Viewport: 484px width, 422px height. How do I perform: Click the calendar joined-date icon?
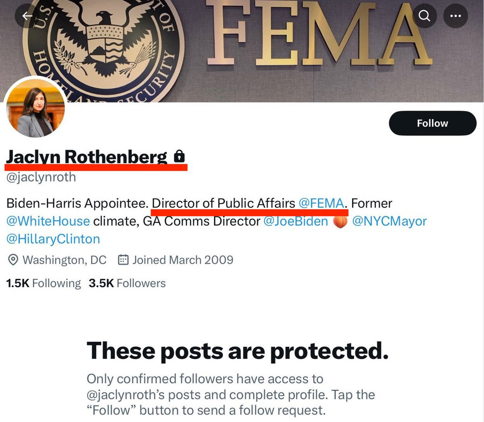coord(123,260)
